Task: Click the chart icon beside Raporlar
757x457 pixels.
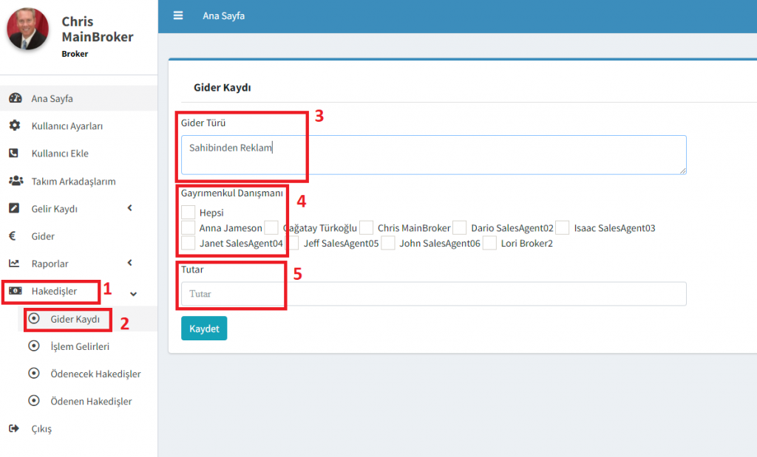Action: 14,264
